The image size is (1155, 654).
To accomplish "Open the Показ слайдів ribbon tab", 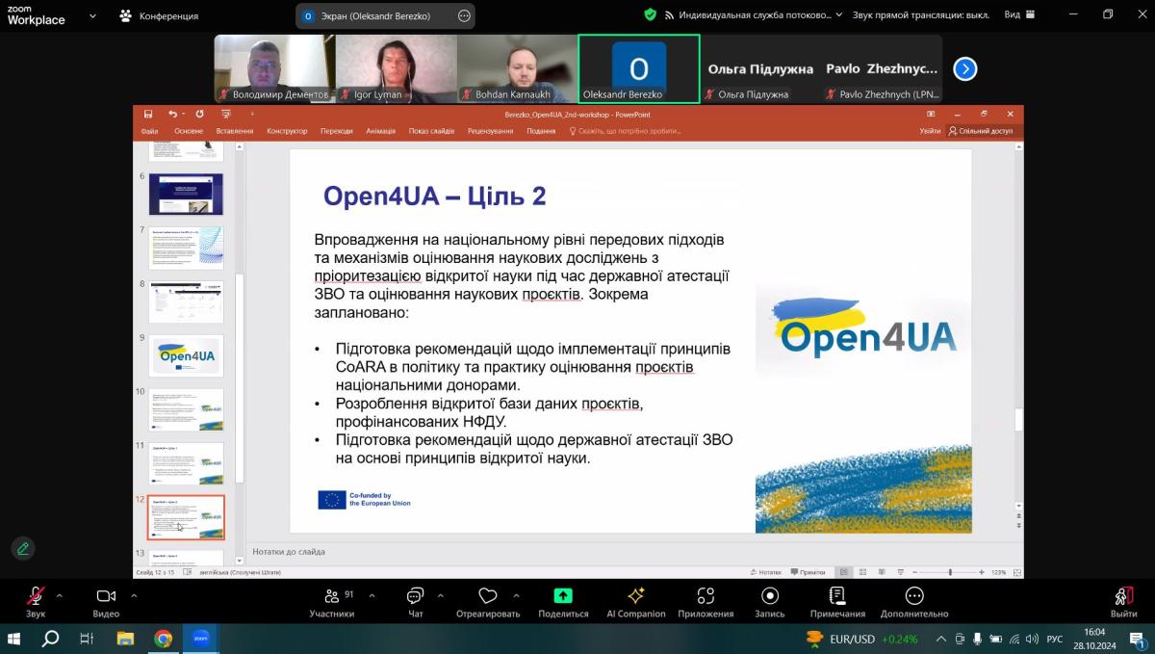I will [x=431, y=131].
